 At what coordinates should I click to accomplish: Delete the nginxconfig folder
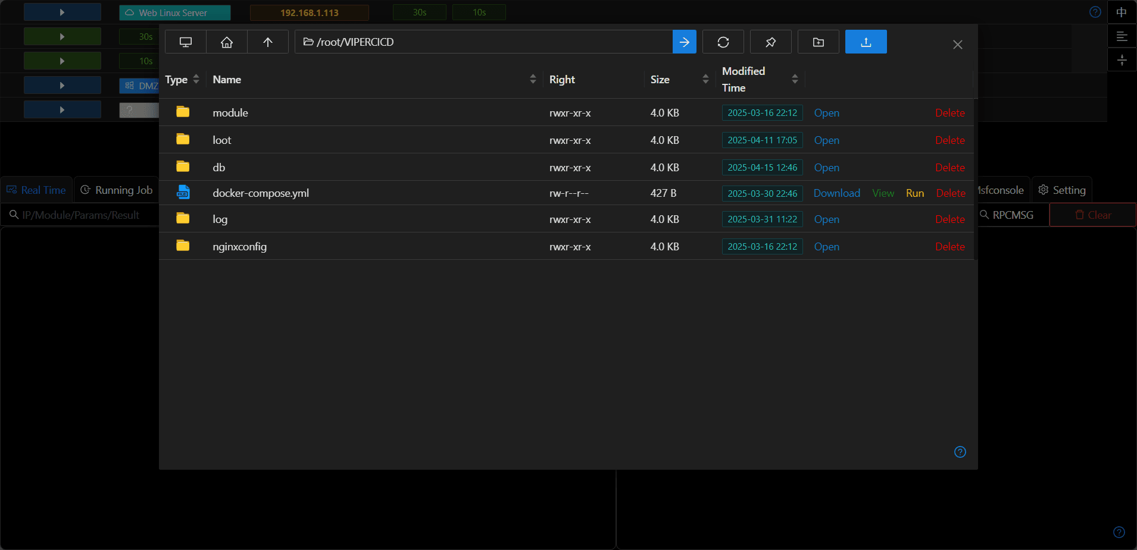[x=949, y=247]
